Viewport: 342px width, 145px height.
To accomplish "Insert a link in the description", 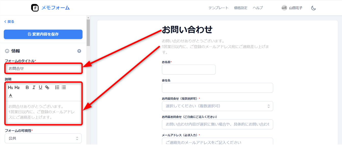I will [47, 88].
